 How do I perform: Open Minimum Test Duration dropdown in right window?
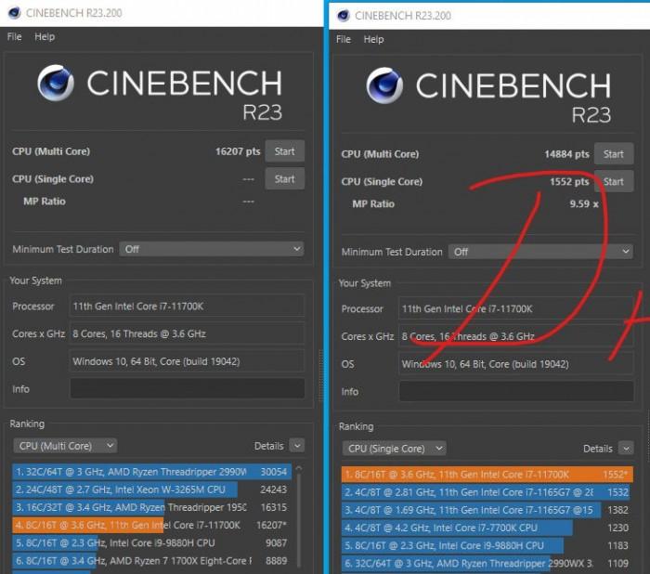[540, 252]
